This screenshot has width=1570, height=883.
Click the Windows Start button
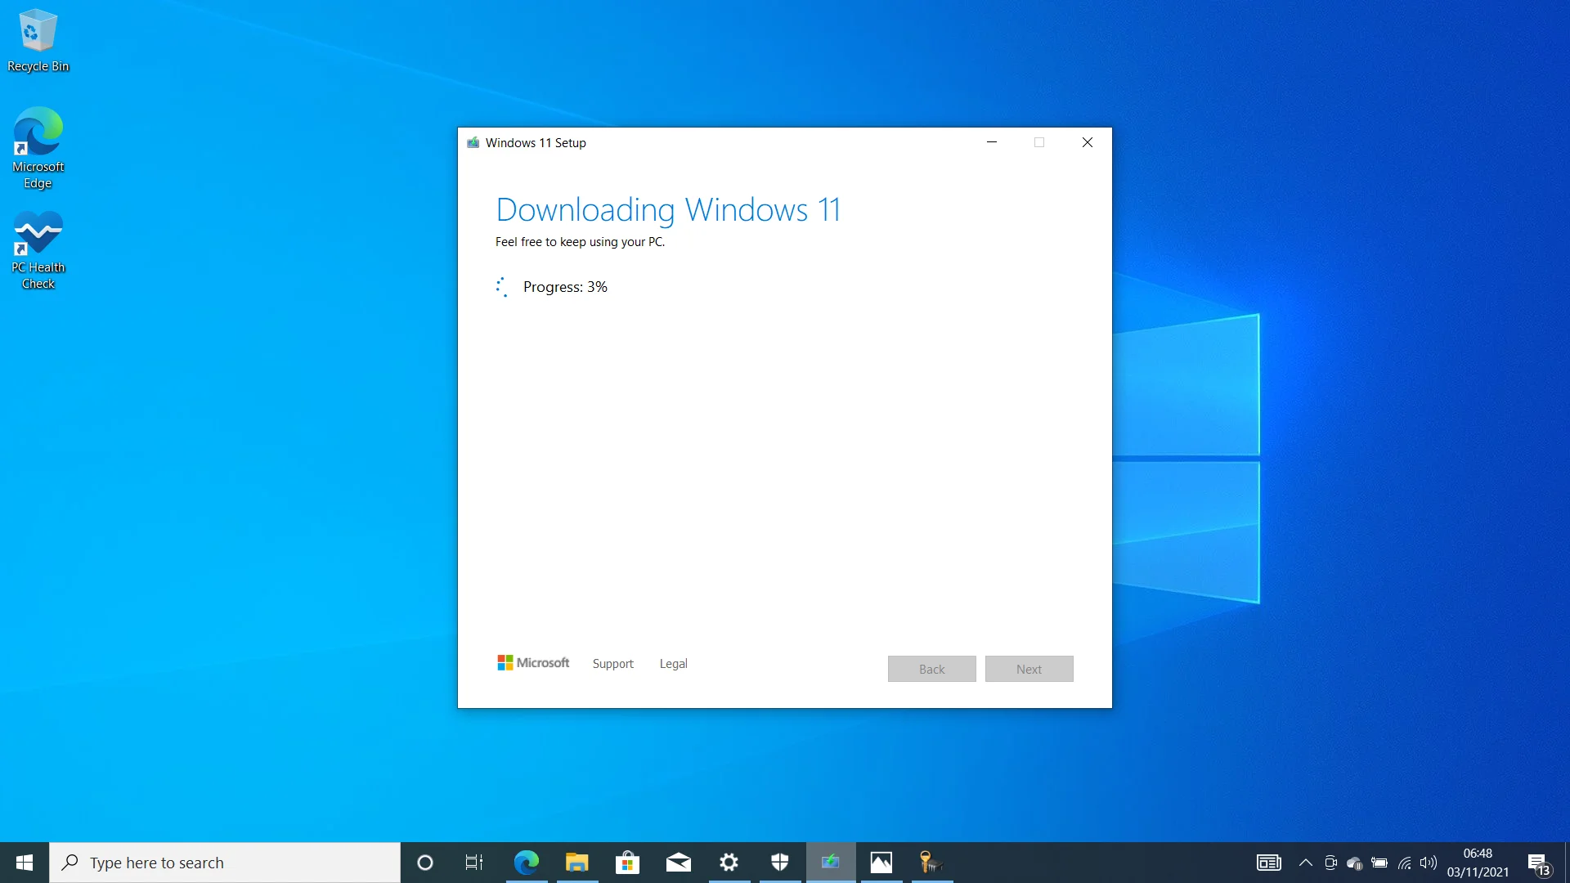pos(24,862)
